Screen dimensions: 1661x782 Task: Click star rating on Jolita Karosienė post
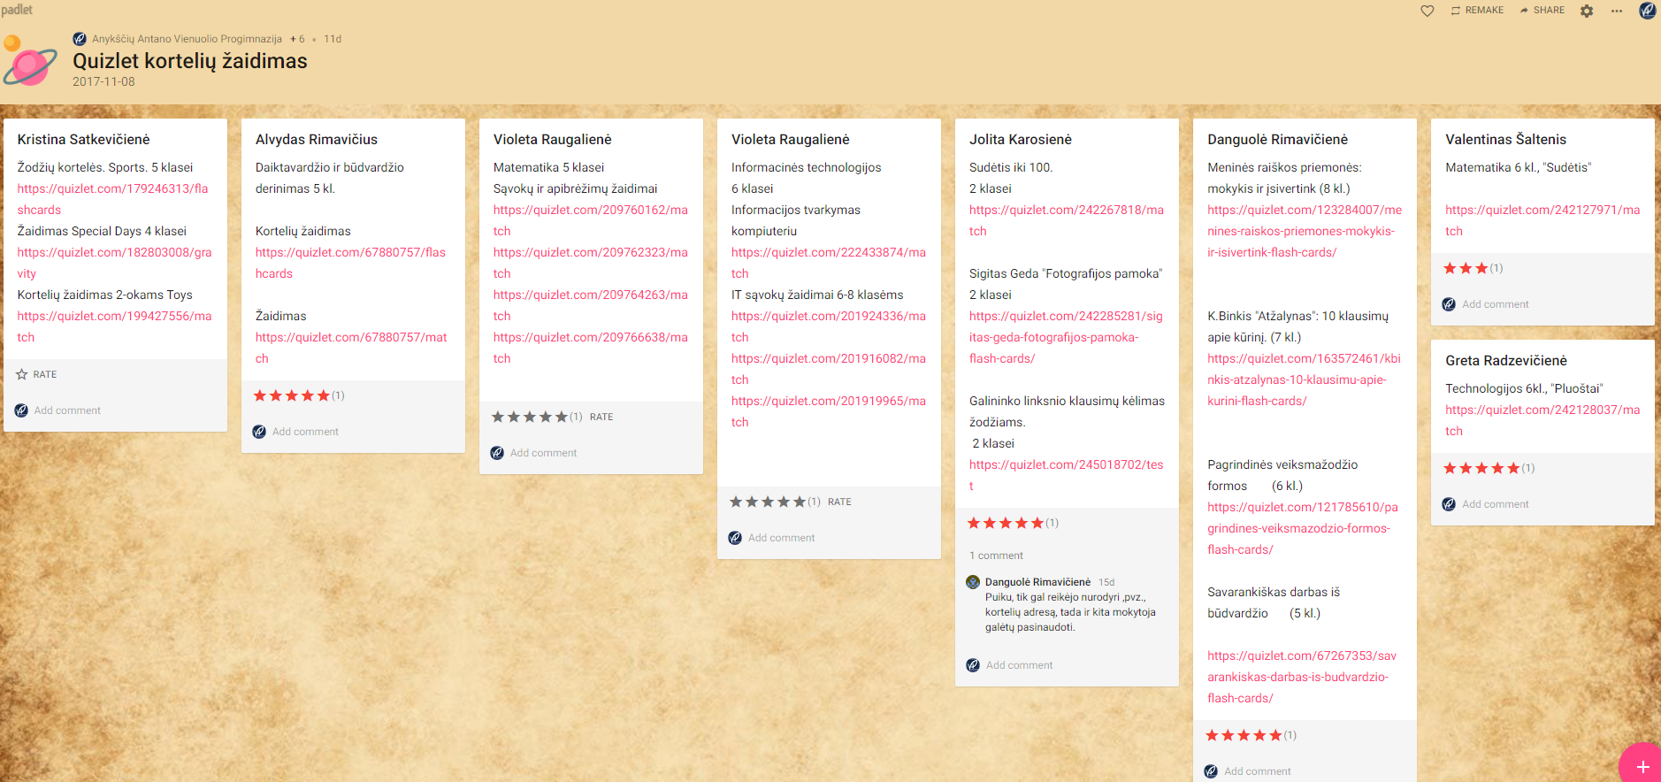pyautogui.click(x=1006, y=523)
